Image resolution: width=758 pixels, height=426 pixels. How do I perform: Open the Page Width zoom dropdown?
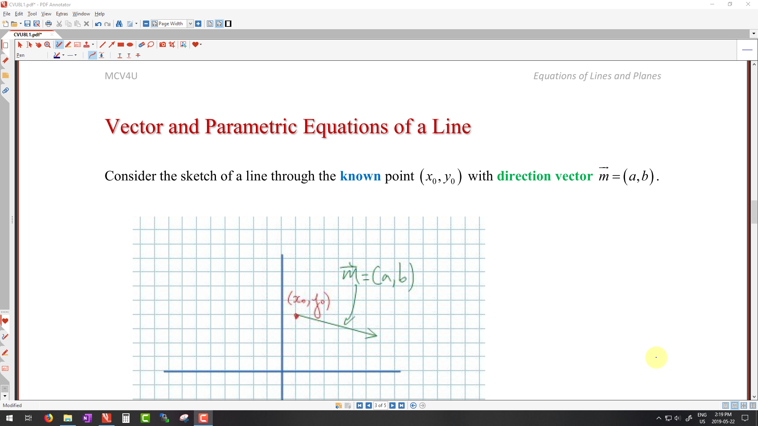tap(190, 24)
